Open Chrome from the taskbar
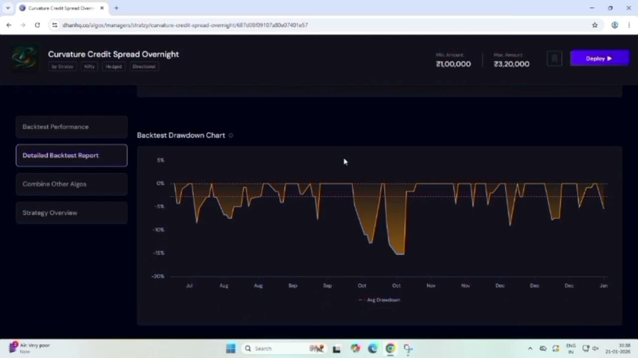 tap(390, 349)
